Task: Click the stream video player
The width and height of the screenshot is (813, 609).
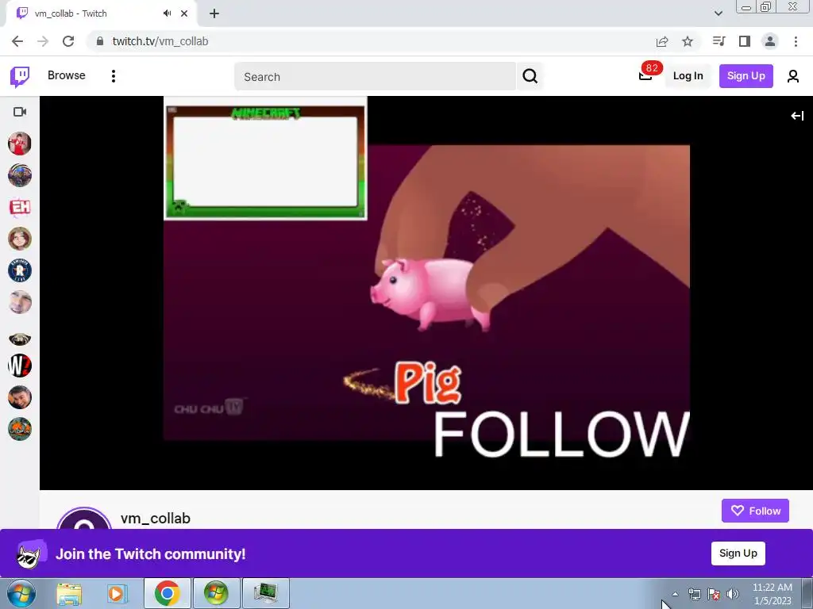Action: (x=426, y=293)
